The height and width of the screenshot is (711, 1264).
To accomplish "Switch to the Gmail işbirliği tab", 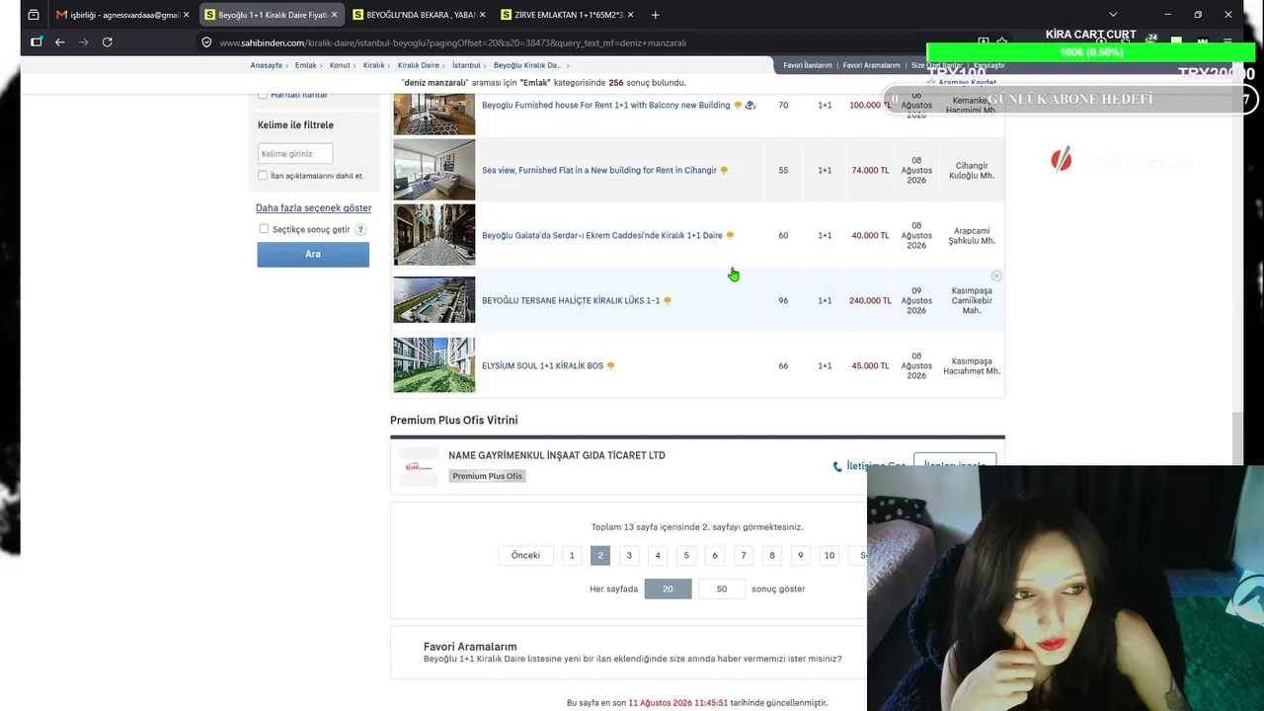I will point(122,15).
